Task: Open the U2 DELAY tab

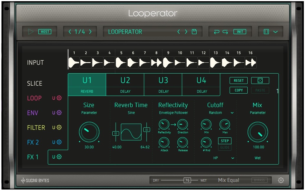Action: pyautogui.click(x=125, y=84)
